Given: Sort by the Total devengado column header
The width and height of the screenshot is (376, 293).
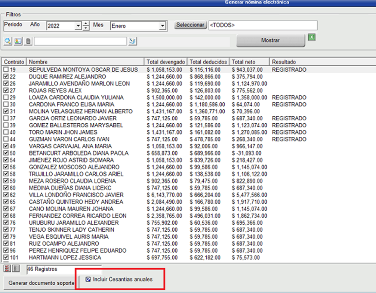Looking at the screenshot, I should click(x=166, y=62).
